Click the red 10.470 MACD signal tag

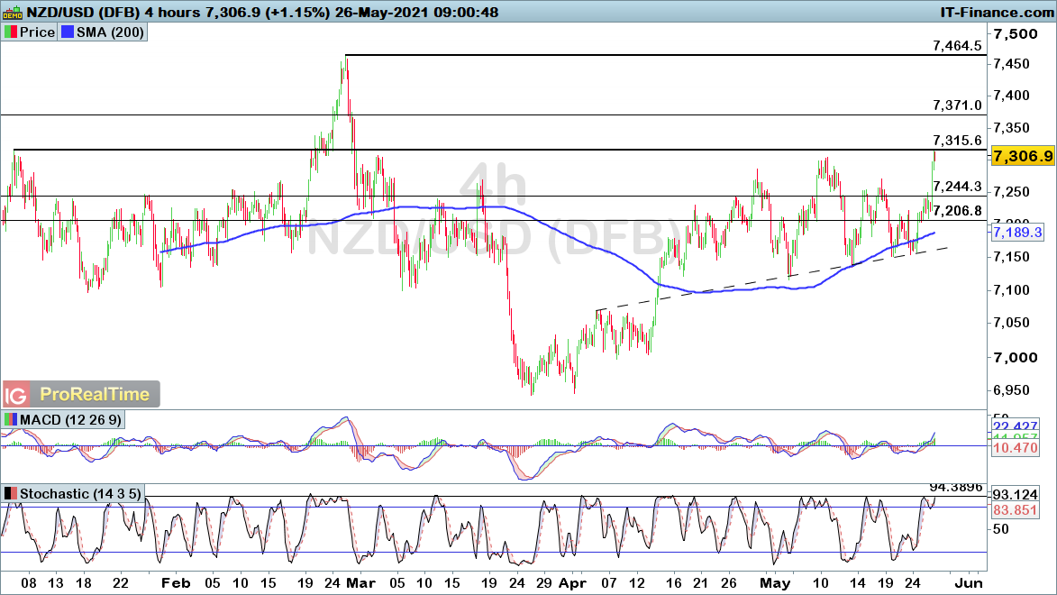pyautogui.click(x=1016, y=448)
